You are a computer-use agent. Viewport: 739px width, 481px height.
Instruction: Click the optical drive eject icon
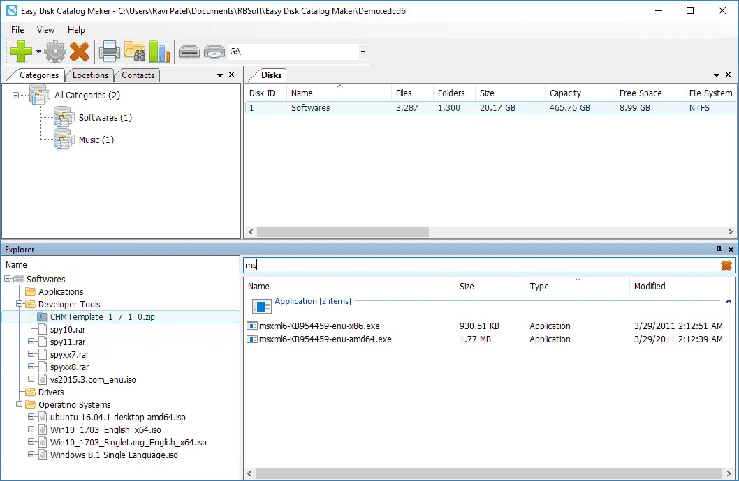(x=214, y=52)
